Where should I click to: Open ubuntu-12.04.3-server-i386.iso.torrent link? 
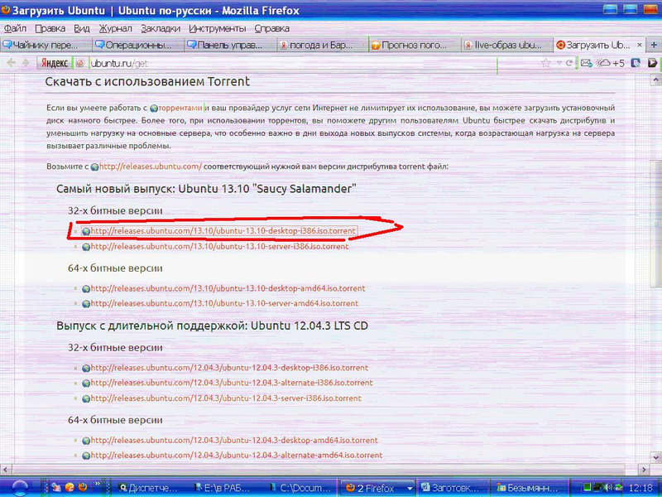pyautogui.click(x=226, y=398)
